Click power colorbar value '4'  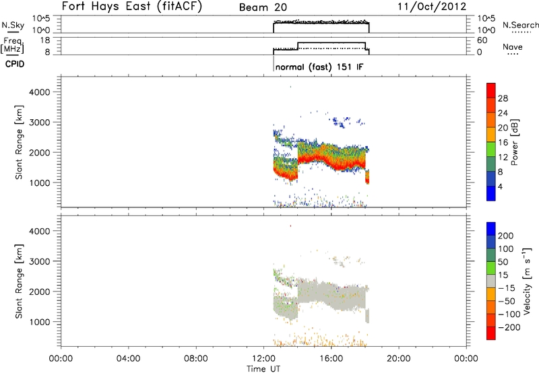tap(500, 186)
